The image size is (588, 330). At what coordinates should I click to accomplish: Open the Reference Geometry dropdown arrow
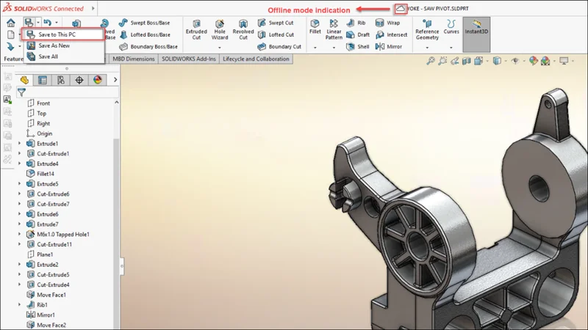click(427, 48)
